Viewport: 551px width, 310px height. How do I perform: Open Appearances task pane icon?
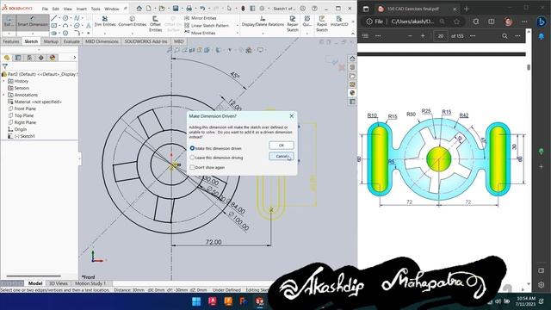tap(352, 93)
